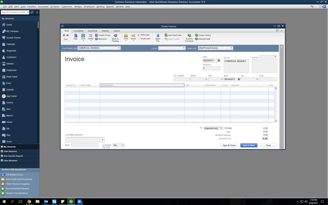Click the Invoice # field
Screen dimensions: 328x205
pyautogui.click(x=211, y=68)
